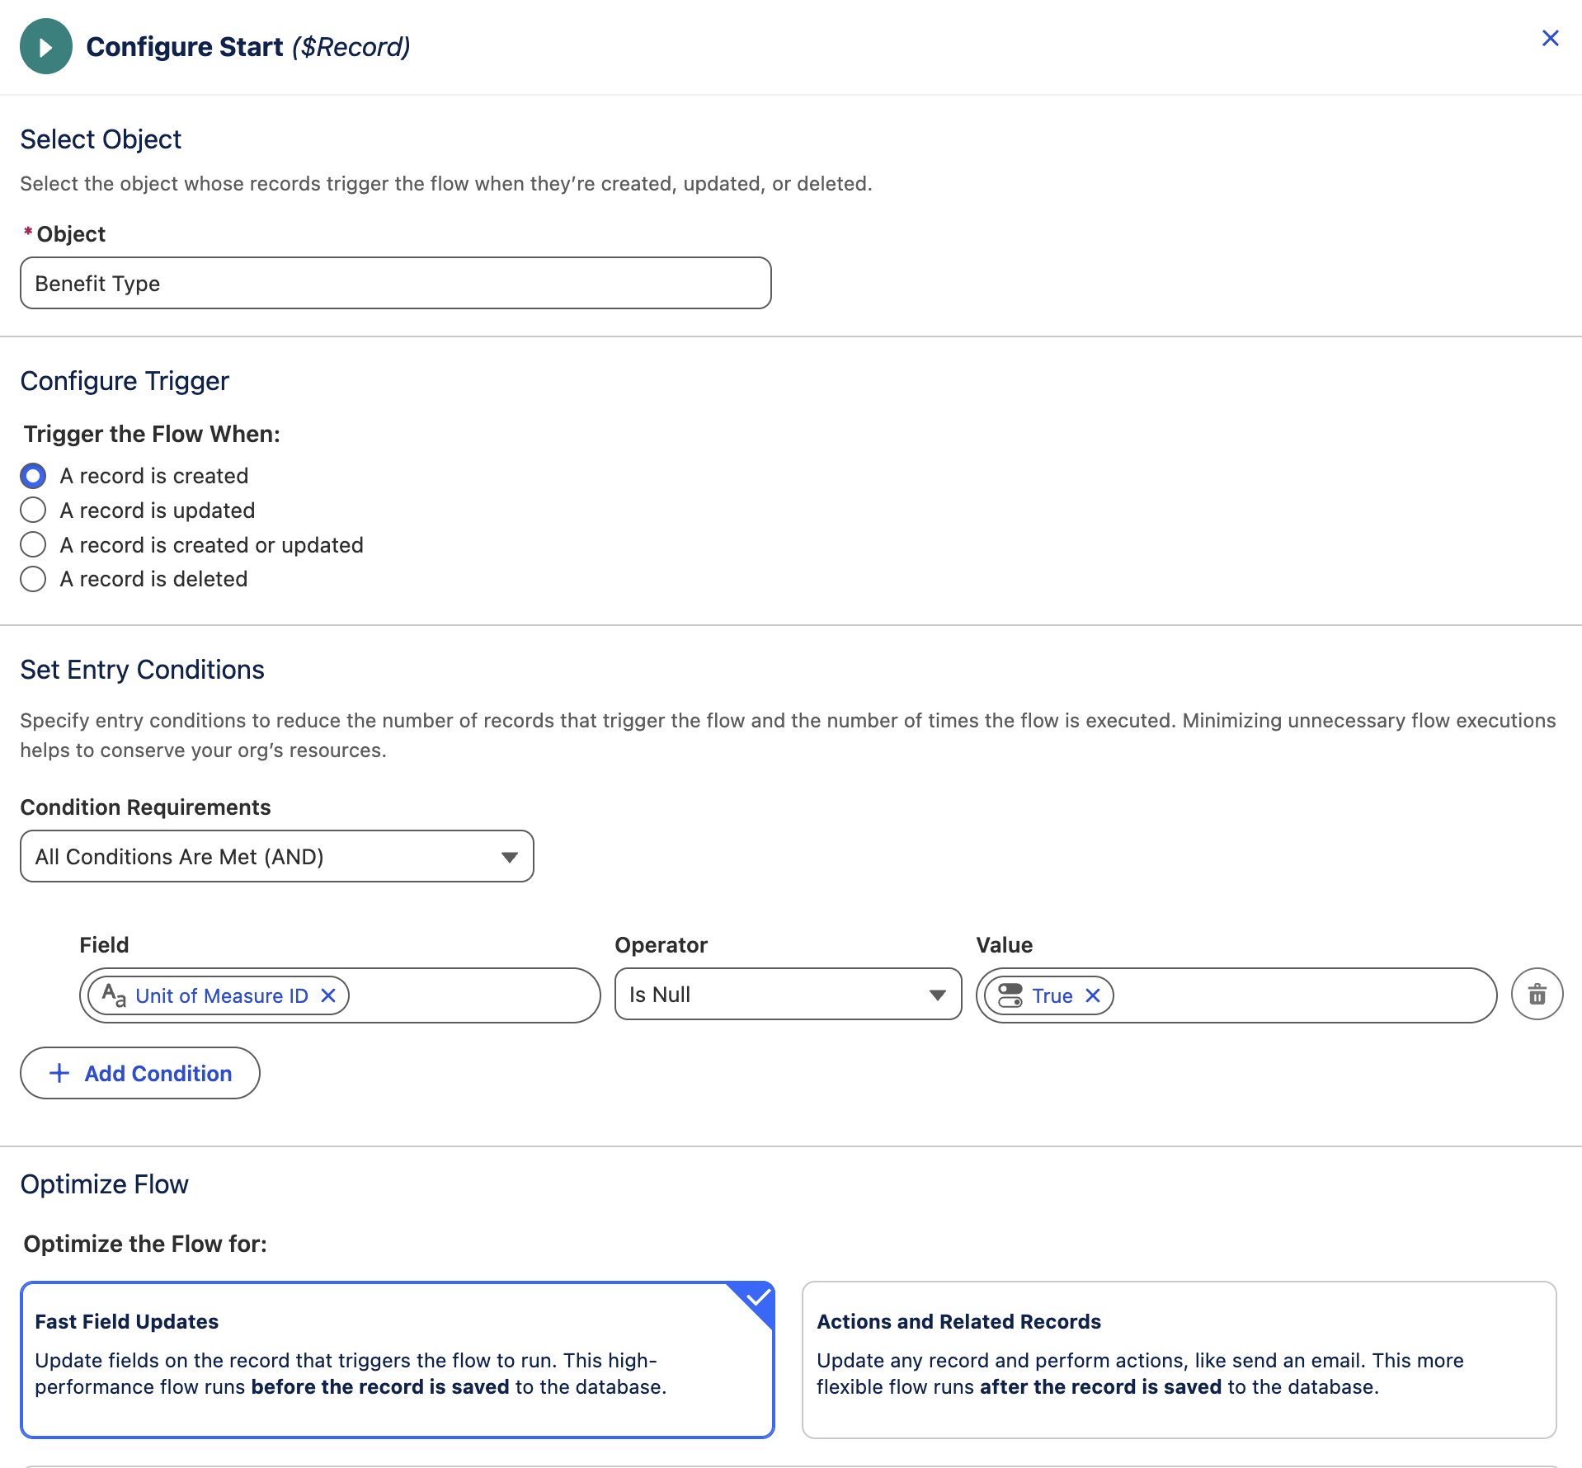Screen dimensions: 1582x1468
Task: Click the Add Condition button
Action: (x=140, y=1073)
